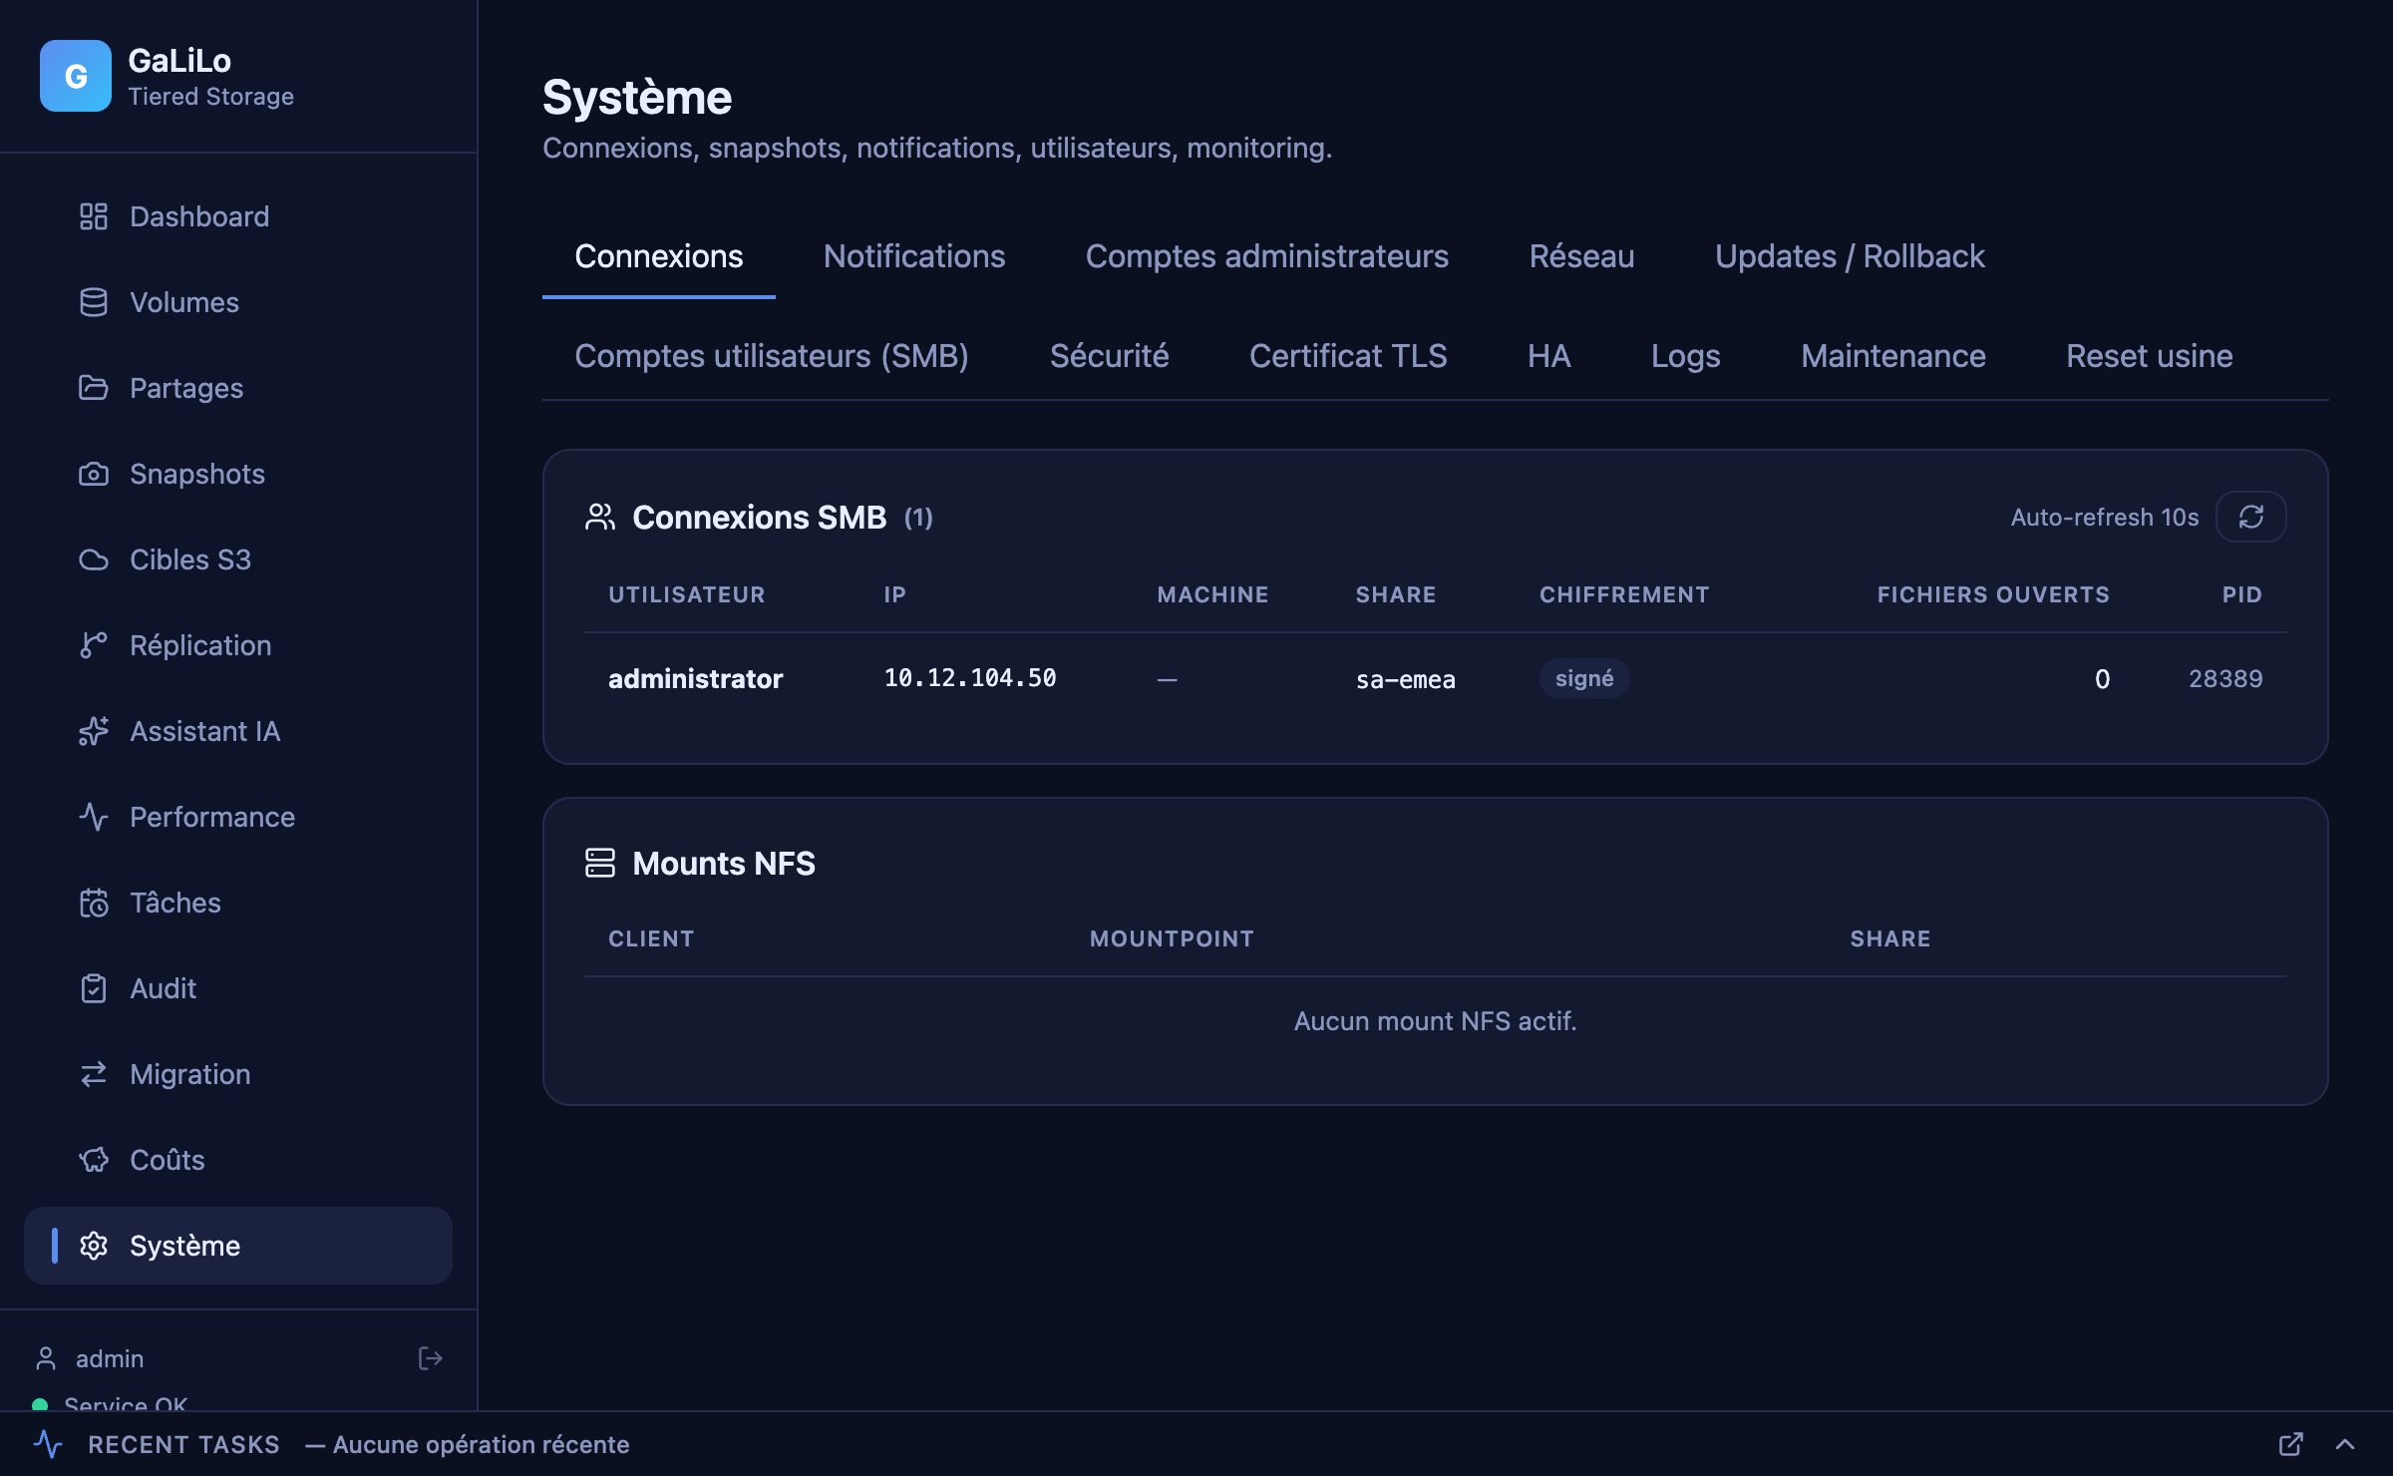Click the Partages folder icon

pos(94,388)
